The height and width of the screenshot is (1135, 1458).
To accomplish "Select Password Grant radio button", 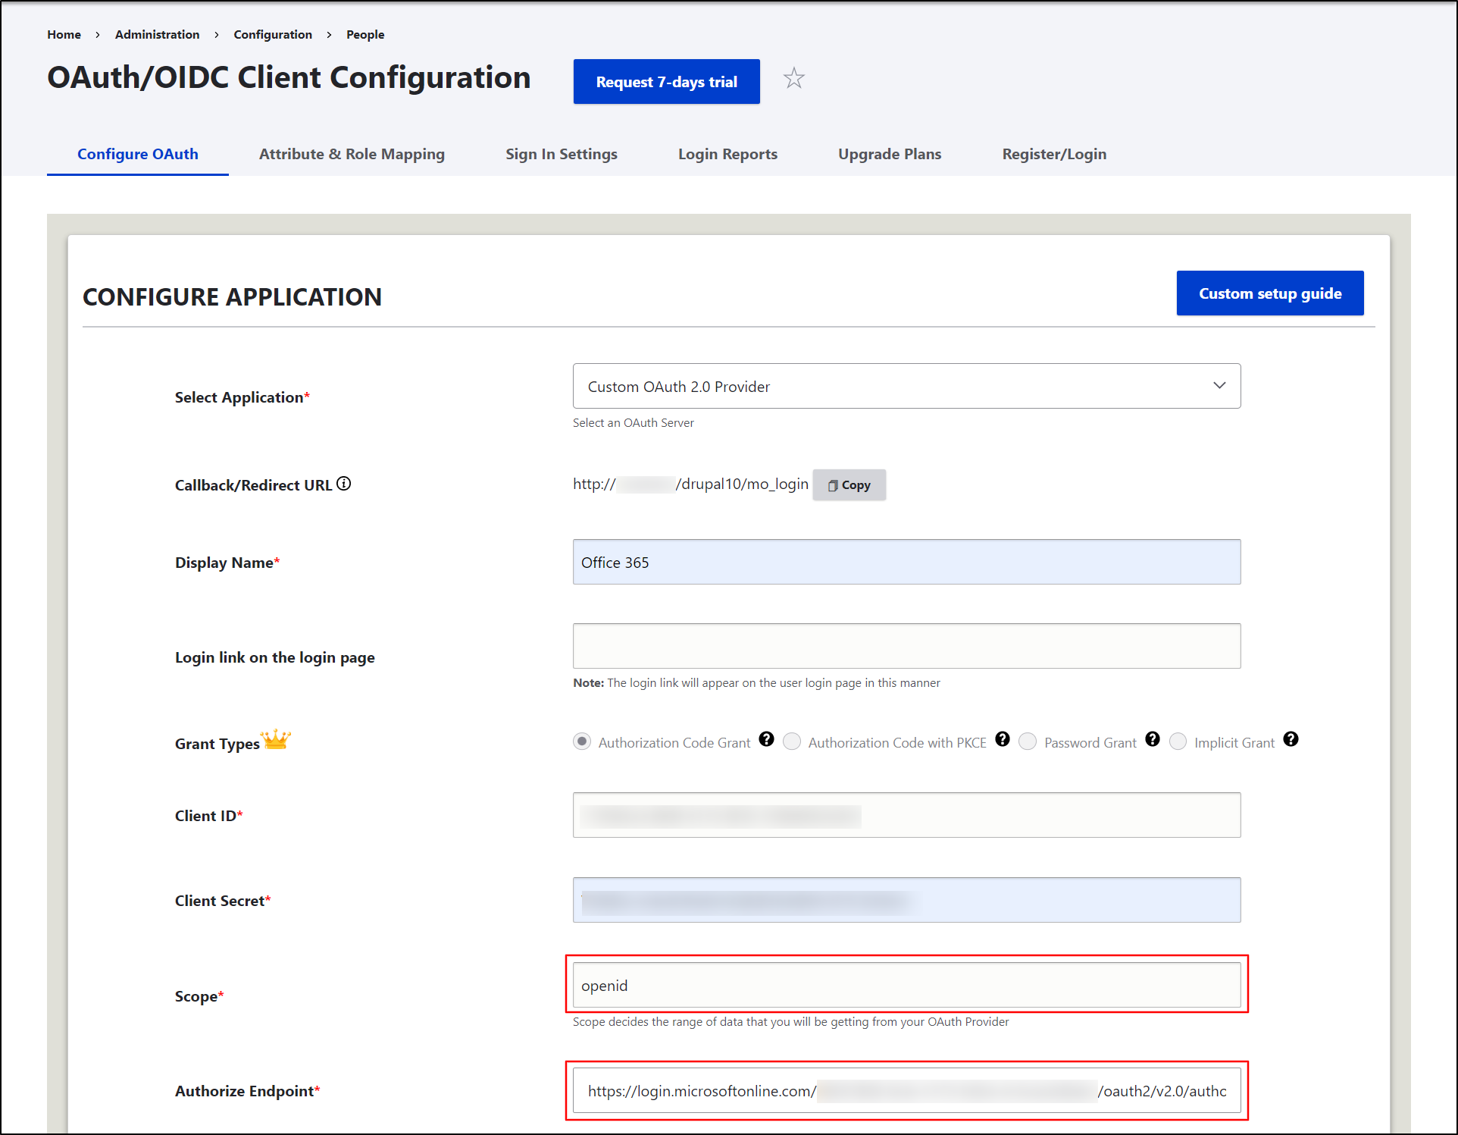I will pos(1028,742).
